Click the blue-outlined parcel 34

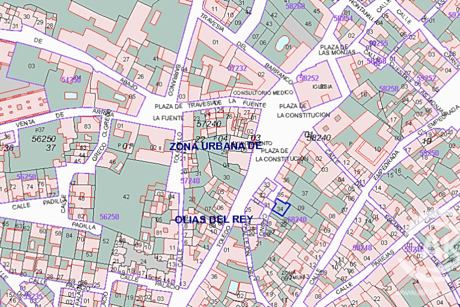(281, 208)
